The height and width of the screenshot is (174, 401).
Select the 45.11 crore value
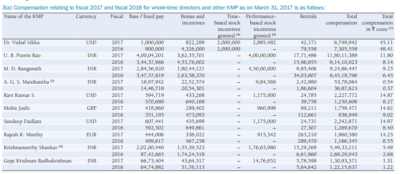coord(385,43)
